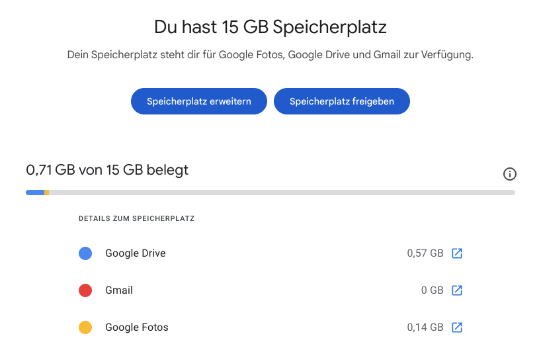Click the red Gmail dot
This screenshot has width=541, height=348.
click(85, 290)
